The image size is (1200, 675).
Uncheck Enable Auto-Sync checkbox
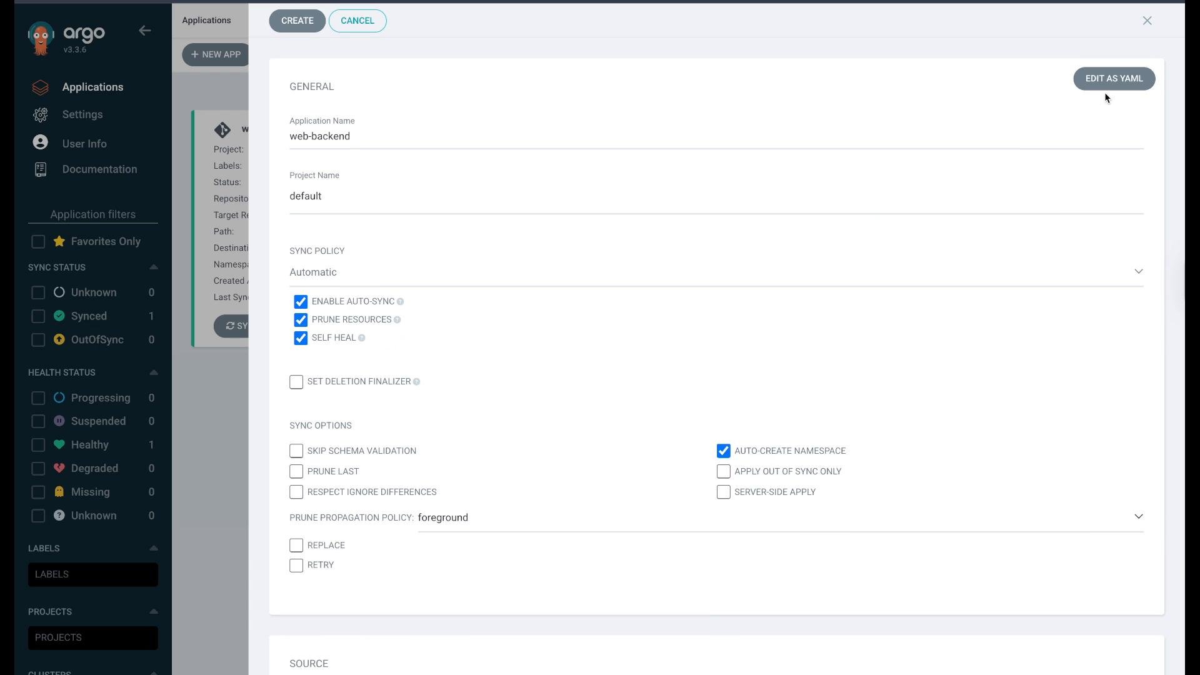pos(301,302)
